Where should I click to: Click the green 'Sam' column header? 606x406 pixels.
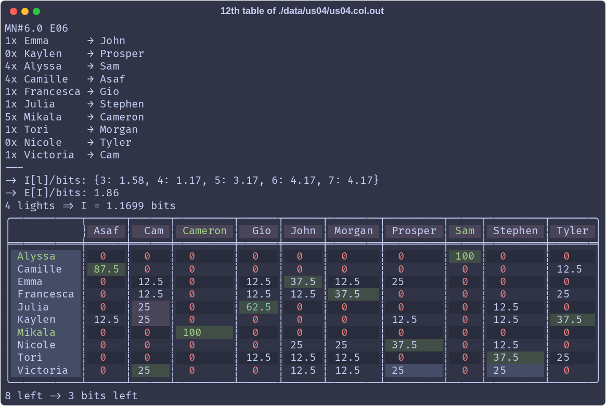pos(465,231)
